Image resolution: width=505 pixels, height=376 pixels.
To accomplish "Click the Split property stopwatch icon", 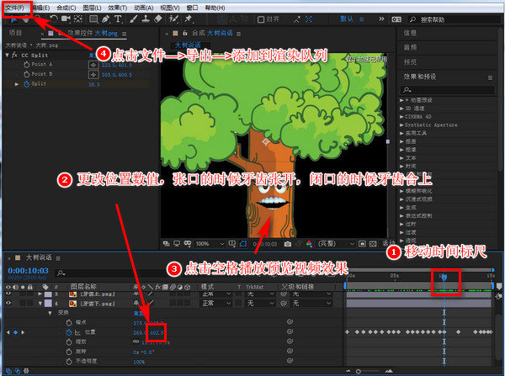I will (x=27, y=84).
